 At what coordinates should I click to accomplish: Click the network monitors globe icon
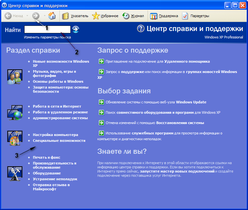(x=15, y=113)
